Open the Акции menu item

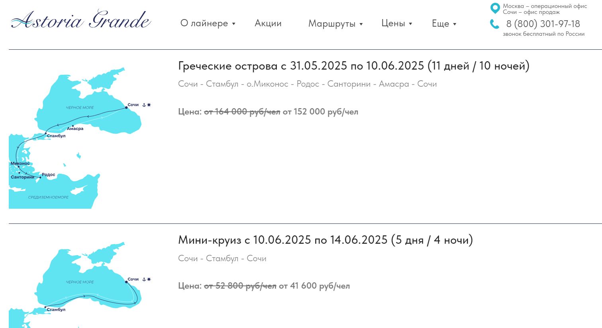point(268,23)
